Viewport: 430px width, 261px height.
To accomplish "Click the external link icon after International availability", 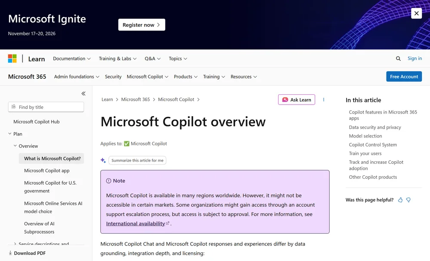I will tap(168, 223).
